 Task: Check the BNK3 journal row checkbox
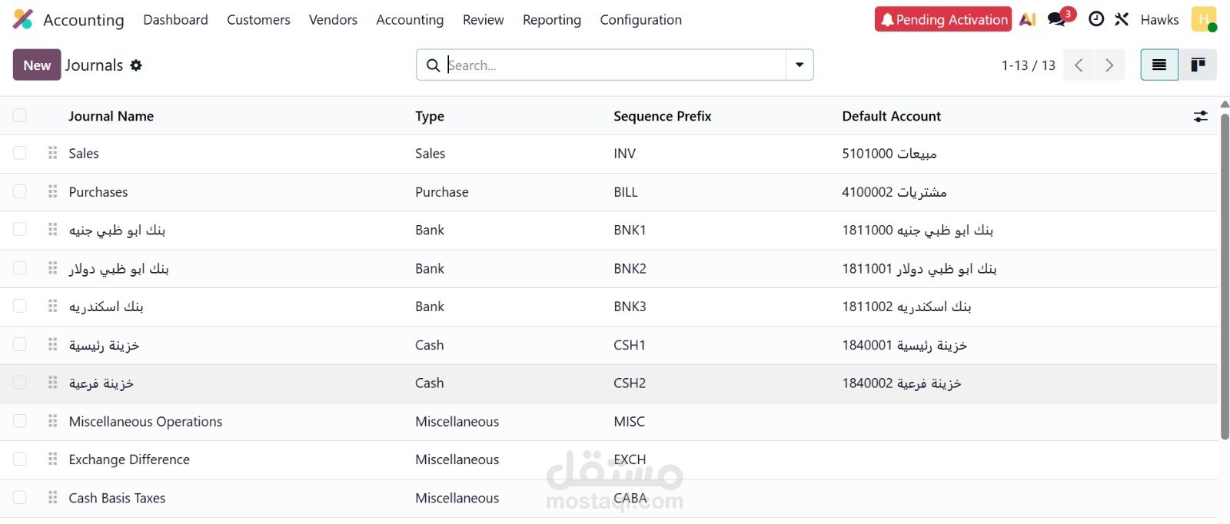click(20, 306)
